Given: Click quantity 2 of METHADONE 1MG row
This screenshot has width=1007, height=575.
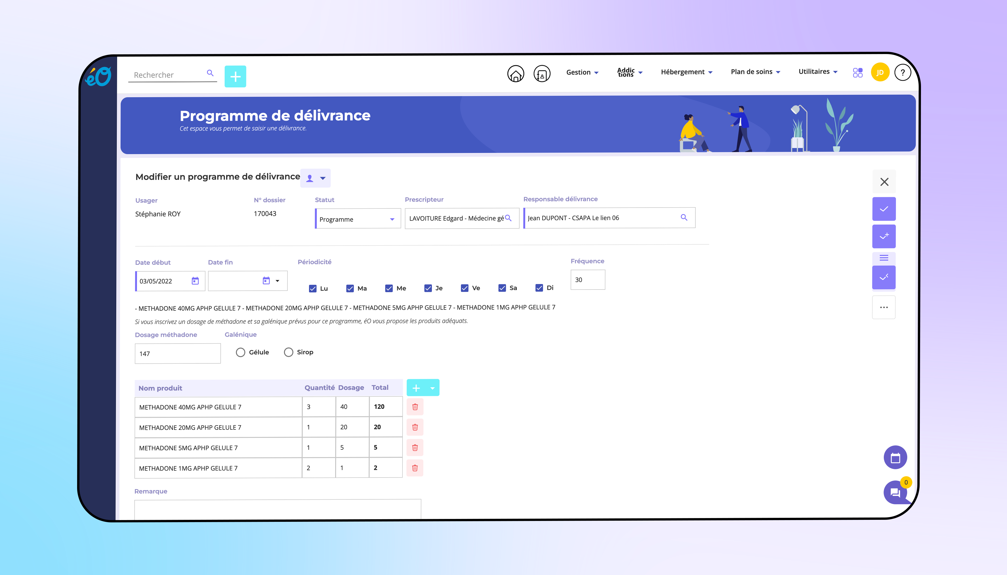Looking at the screenshot, I should tap(318, 468).
